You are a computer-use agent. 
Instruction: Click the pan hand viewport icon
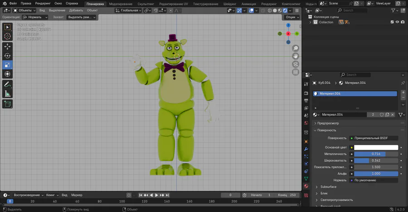click(x=296, y=56)
